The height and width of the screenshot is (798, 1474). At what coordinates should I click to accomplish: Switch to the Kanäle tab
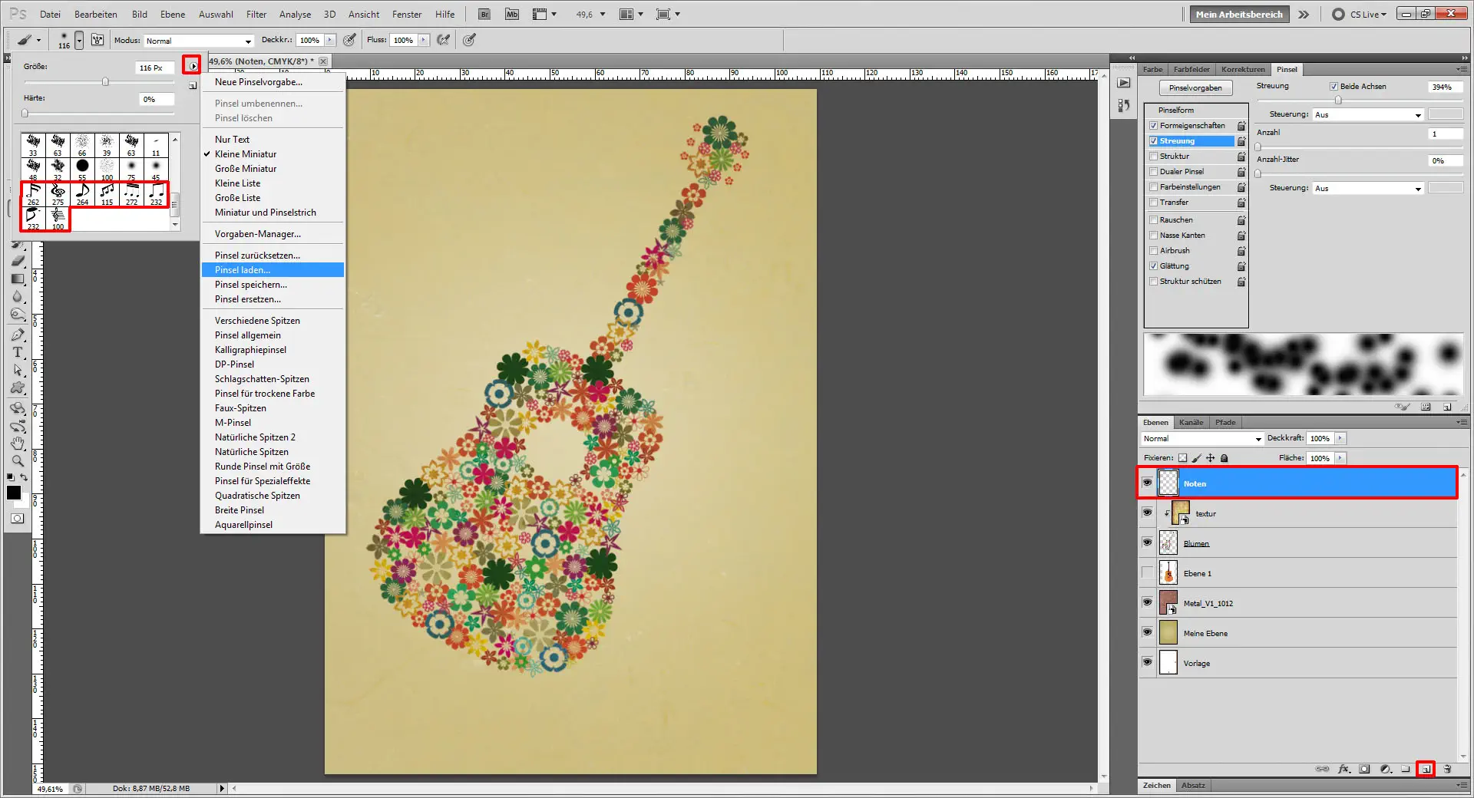pyautogui.click(x=1191, y=422)
